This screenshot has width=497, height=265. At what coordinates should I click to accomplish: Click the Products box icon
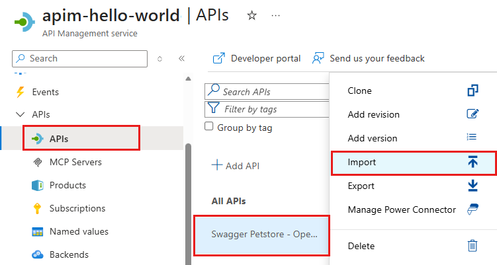[x=38, y=185]
